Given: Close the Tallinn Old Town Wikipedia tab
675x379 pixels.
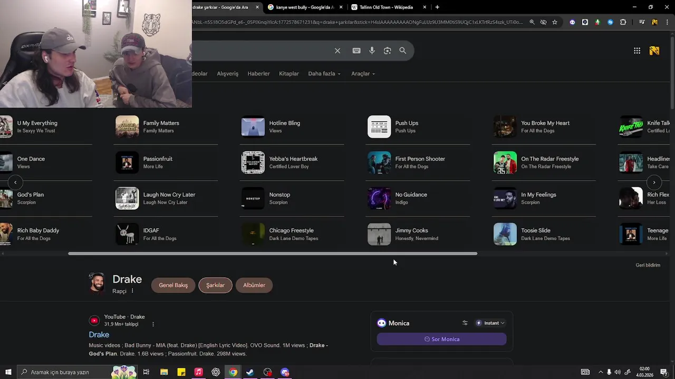Looking at the screenshot, I should [425, 7].
